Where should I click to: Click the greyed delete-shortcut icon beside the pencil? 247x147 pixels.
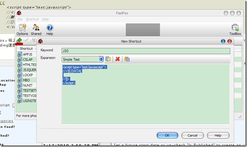33,40
